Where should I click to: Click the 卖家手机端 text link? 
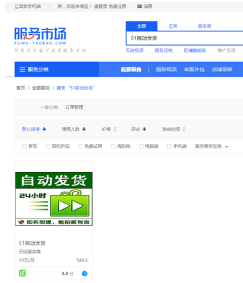pos(30,7)
